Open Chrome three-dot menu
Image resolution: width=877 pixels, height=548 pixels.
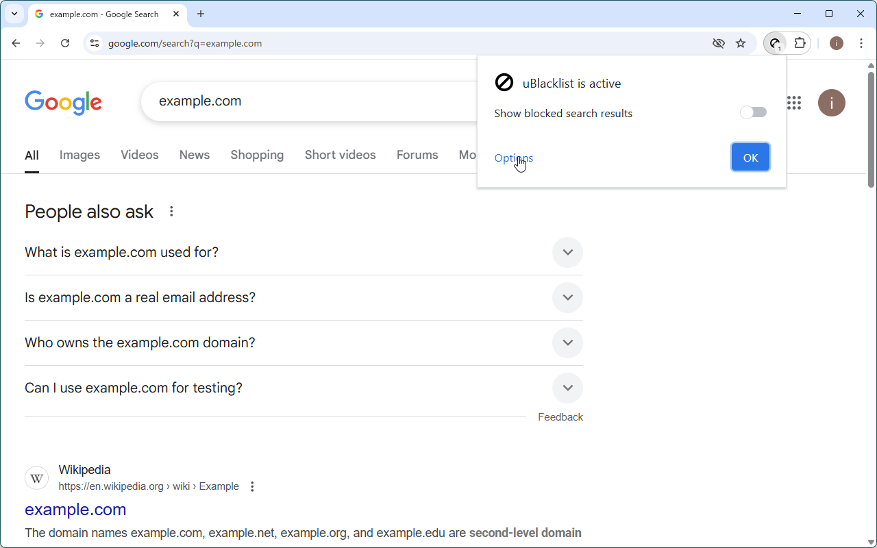tap(861, 43)
